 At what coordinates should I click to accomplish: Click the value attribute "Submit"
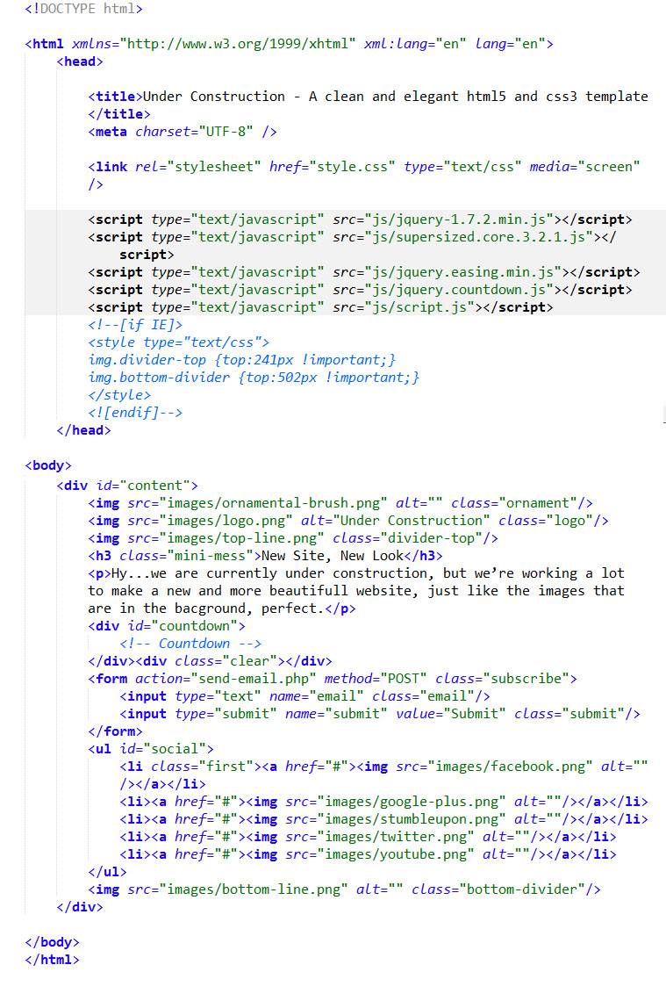(x=475, y=714)
